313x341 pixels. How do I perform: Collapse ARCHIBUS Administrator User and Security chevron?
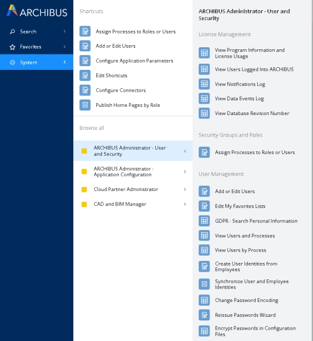click(185, 151)
